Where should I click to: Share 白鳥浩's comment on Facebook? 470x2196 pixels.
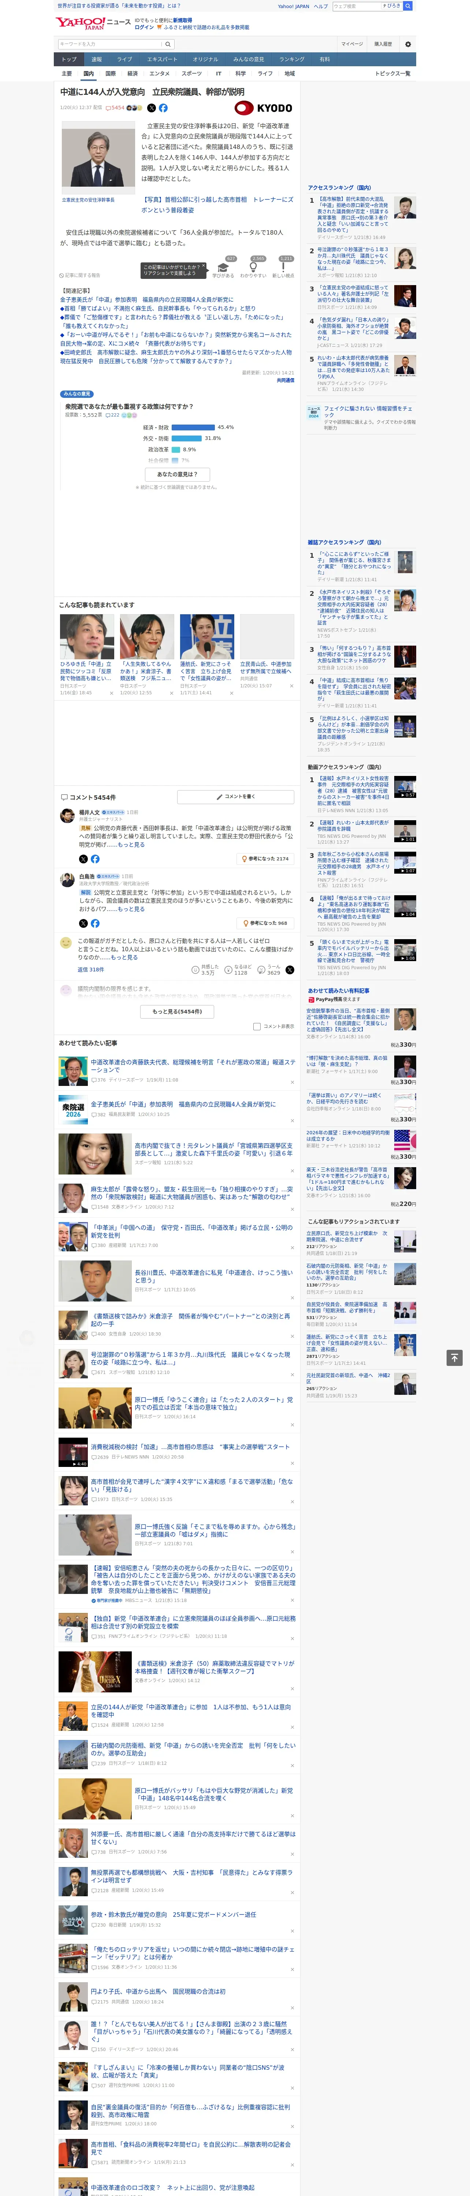95,923
